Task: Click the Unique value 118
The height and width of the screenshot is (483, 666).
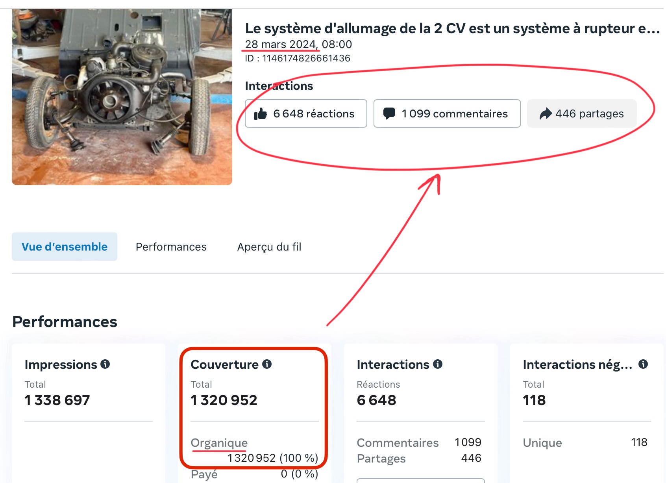Action: click(x=639, y=442)
